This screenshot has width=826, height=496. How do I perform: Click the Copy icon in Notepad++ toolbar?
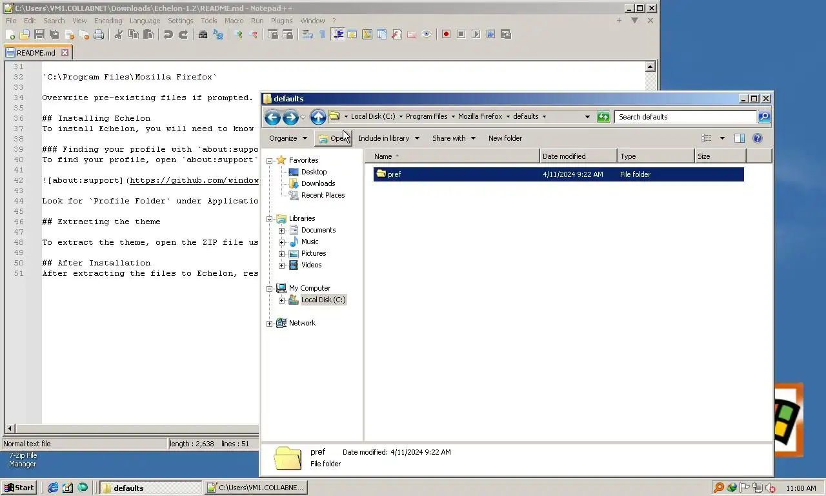(134, 34)
